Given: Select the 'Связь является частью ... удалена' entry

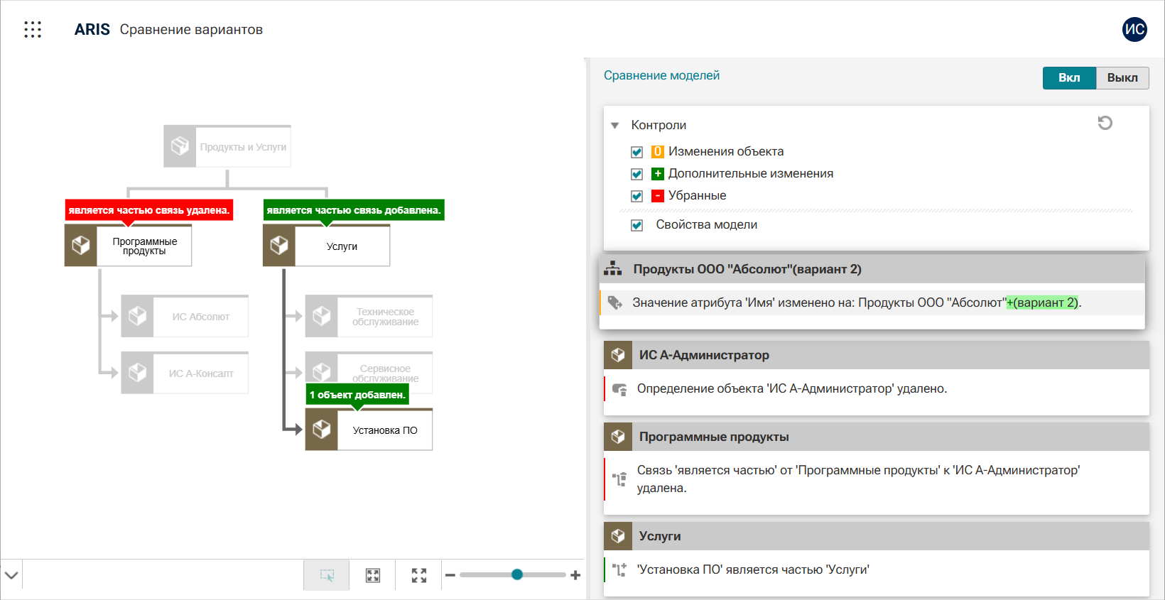Looking at the screenshot, I should [x=877, y=479].
